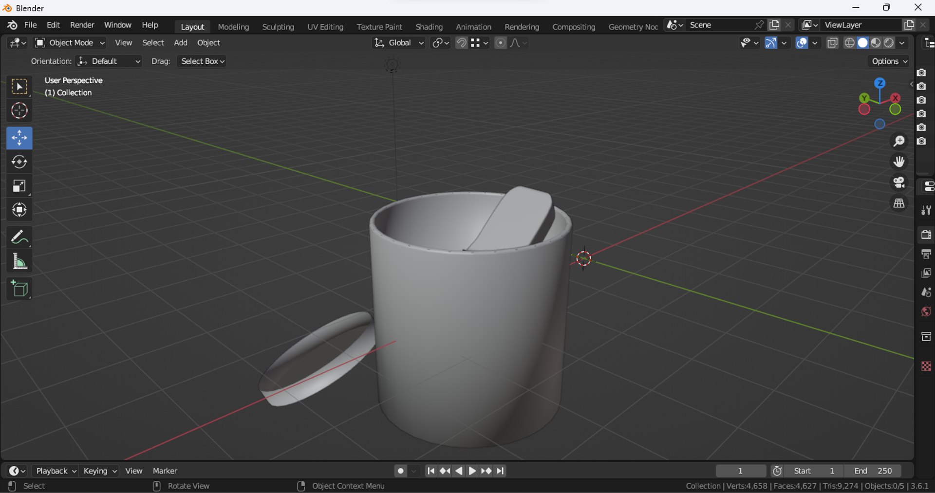Toggle snapping magnet icon
This screenshot has height=493, width=935.
pos(461,43)
